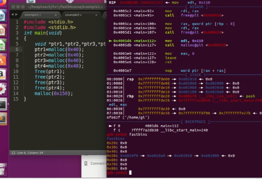Switch to the example1.c tab
The height and width of the screenshot is (179, 262).
33,15
